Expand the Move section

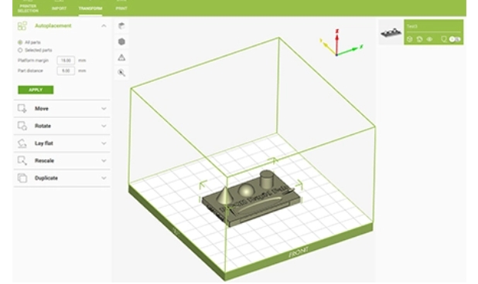click(x=62, y=109)
